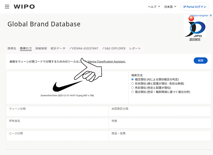The image size is (213, 155).
Task: Open the 日本語 language dropdown
Action: pyautogui.click(x=170, y=7)
